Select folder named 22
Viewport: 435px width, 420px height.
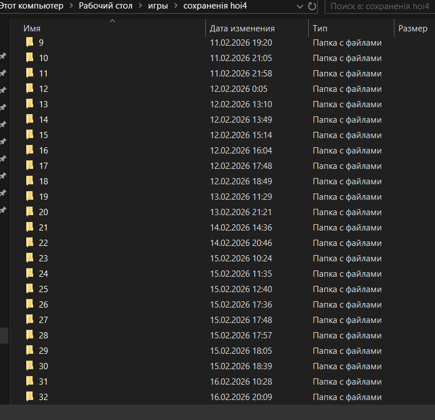point(43,243)
